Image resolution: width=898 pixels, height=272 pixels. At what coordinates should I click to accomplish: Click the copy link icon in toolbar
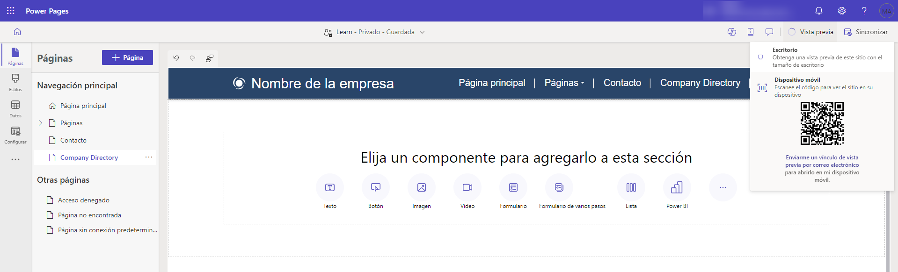(x=210, y=58)
